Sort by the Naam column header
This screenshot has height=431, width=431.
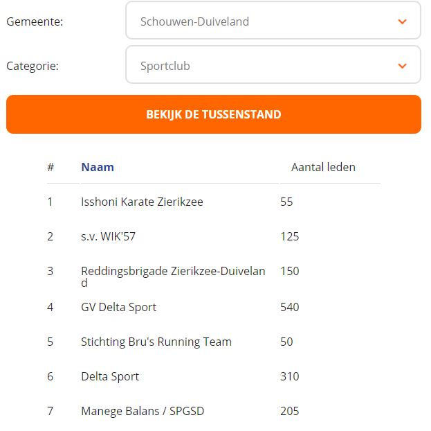click(x=98, y=167)
